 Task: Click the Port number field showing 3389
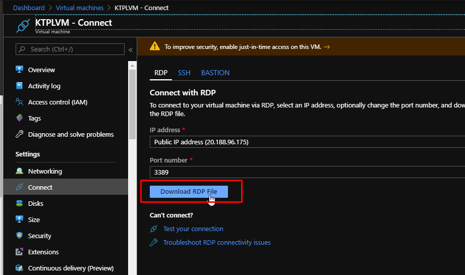pos(307,172)
